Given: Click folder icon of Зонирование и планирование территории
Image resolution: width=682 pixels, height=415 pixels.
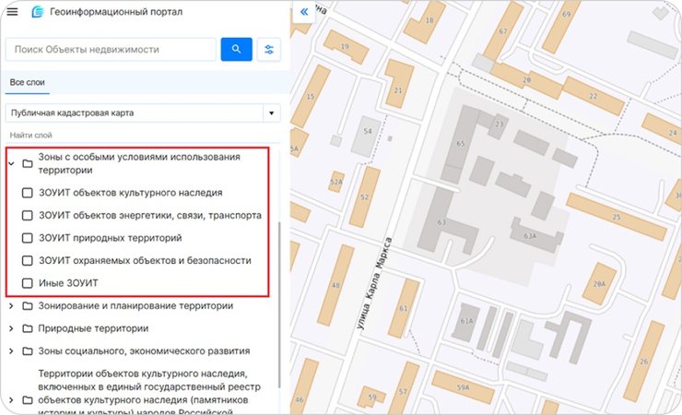Looking at the screenshot, I should pos(28,306).
